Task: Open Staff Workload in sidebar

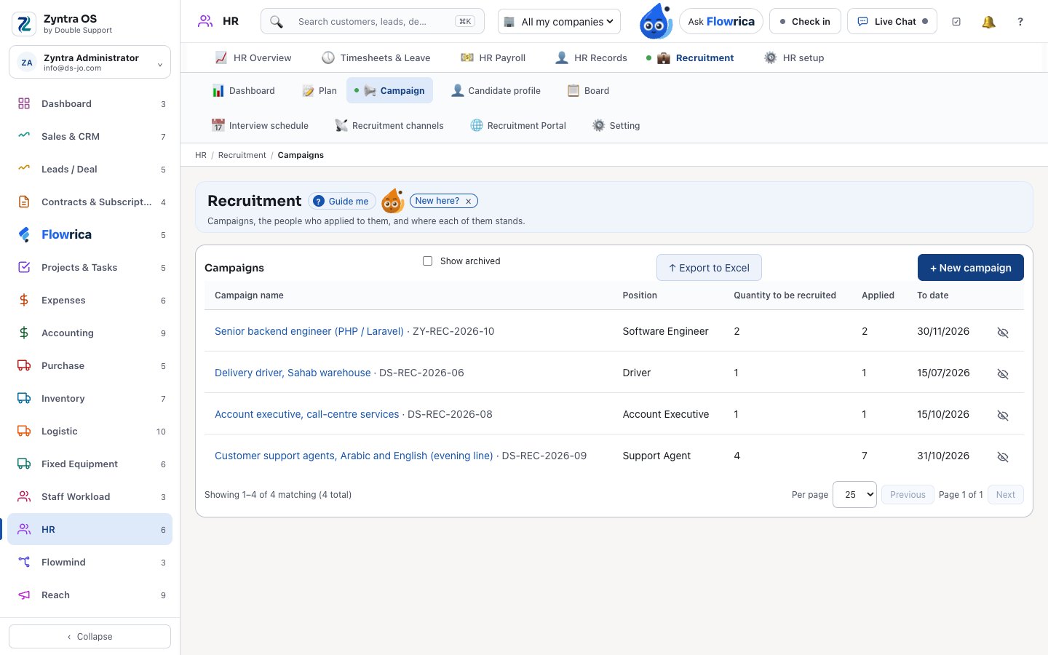Action: click(x=90, y=497)
